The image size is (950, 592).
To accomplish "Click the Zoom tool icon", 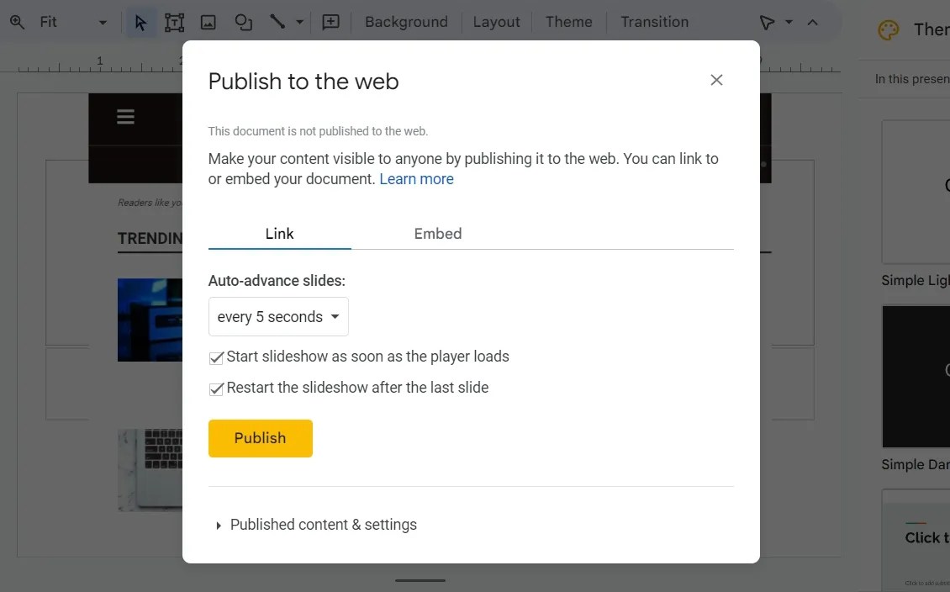I will click(x=17, y=22).
